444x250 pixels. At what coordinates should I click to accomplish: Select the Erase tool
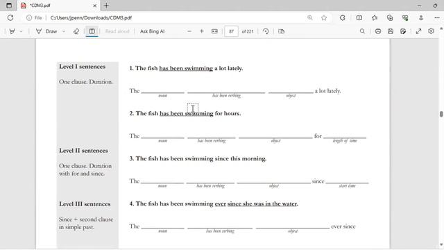pos(76,31)
